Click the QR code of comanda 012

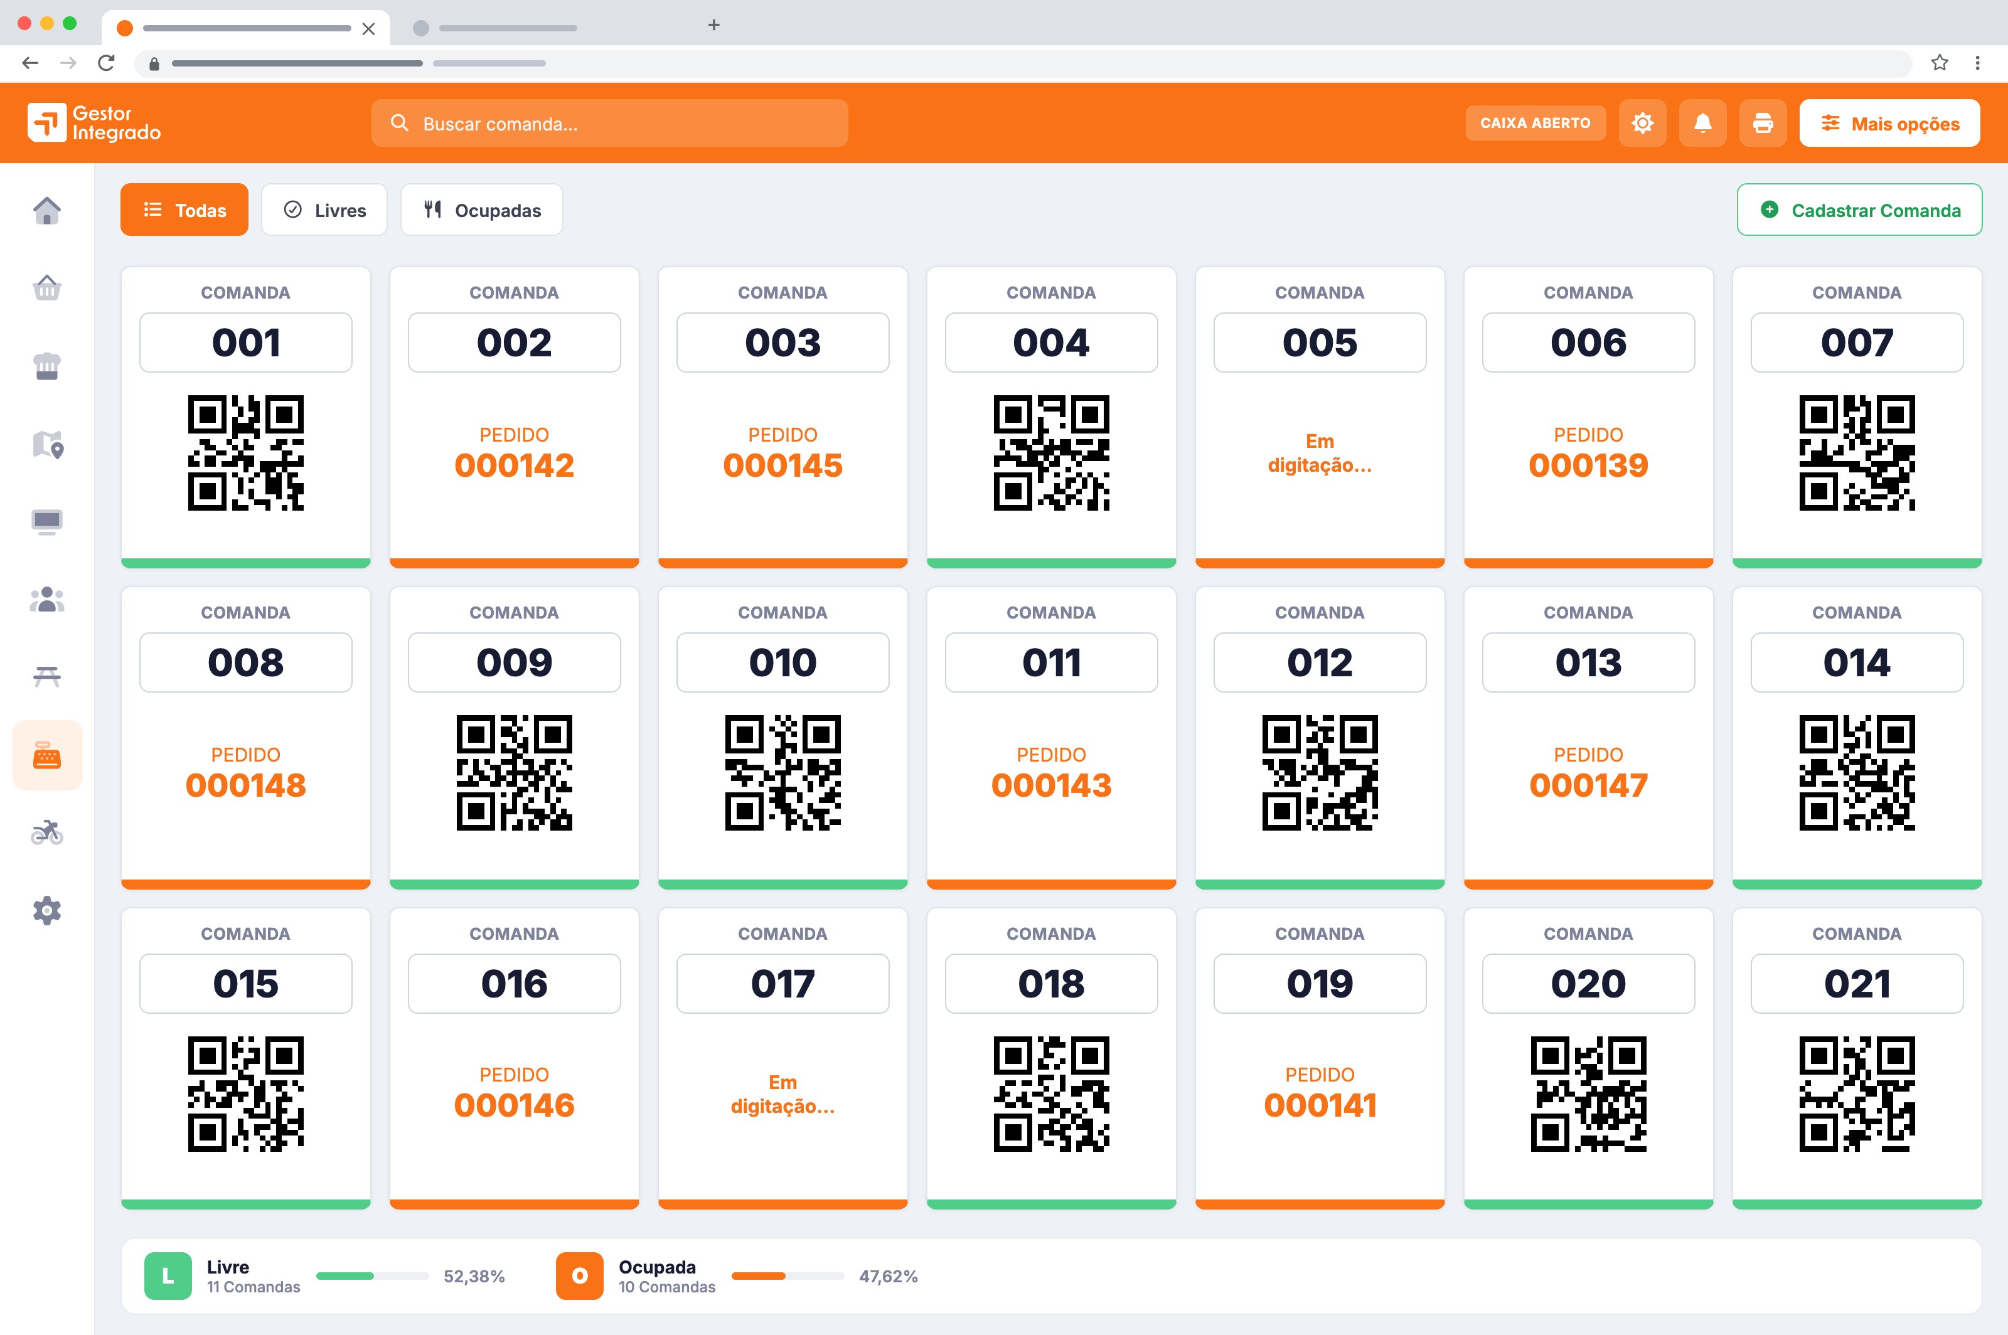tap(1320, 773)
